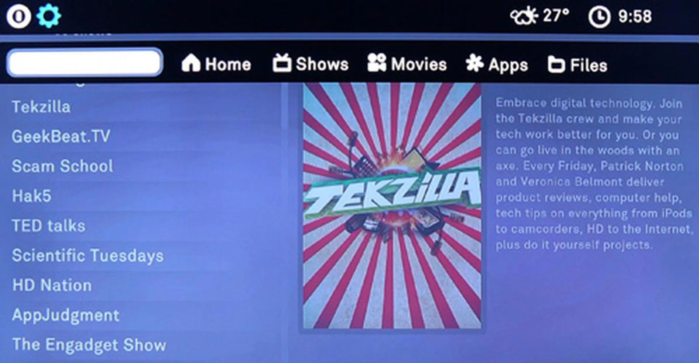Click the Tekzilla poster thumbnail
The height and width of the screenshot is (363, 699).
pyautogui.click(x=392, y=206)
